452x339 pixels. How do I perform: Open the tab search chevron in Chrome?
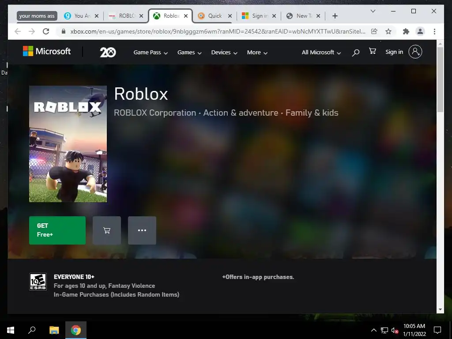click(x=373, y=11)
